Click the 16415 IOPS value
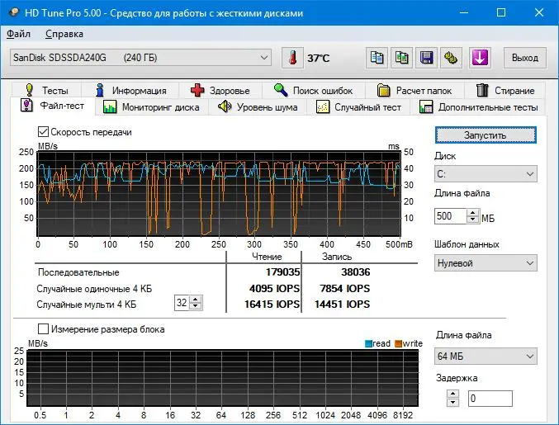Image resolution: width=559 pixels, height=425 pixels. click(272, 304)
